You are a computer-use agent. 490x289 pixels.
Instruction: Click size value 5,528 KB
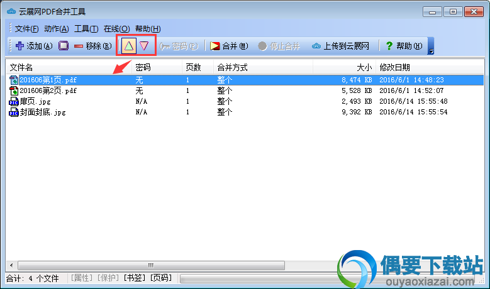pyautogui.click(x=357, y=91)
